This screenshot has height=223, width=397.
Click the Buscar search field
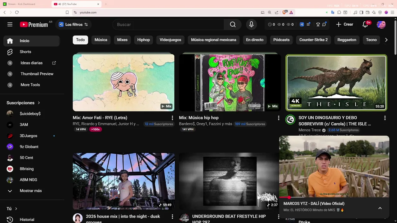169,24
